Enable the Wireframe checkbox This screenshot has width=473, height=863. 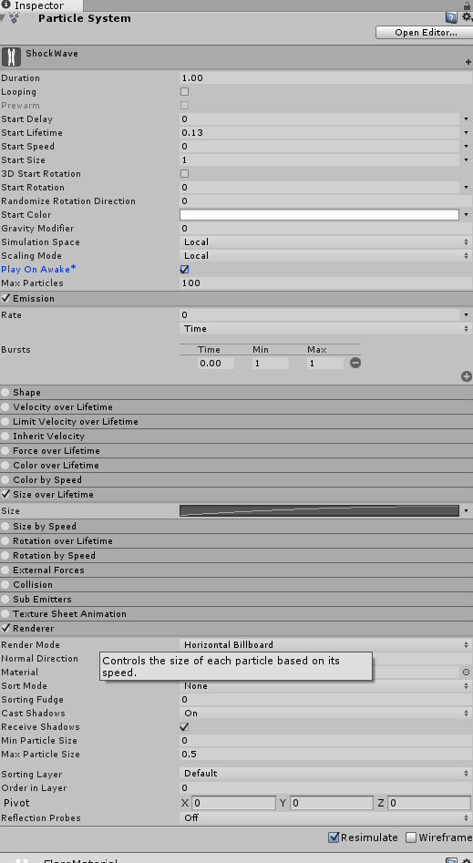click(411, 837)
